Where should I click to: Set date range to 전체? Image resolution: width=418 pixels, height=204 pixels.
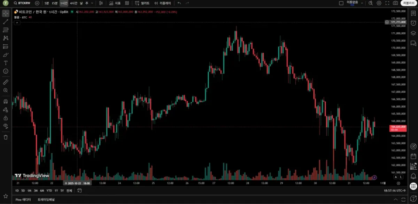pos(69,190)
